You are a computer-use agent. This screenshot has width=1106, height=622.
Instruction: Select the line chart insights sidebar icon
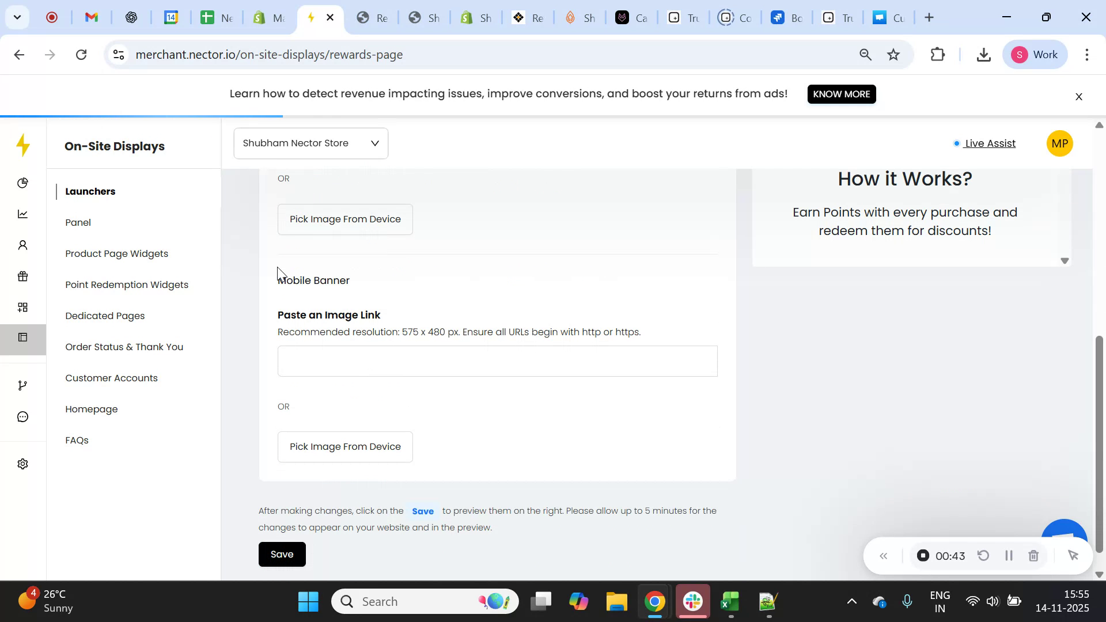[x=23, y=214]
